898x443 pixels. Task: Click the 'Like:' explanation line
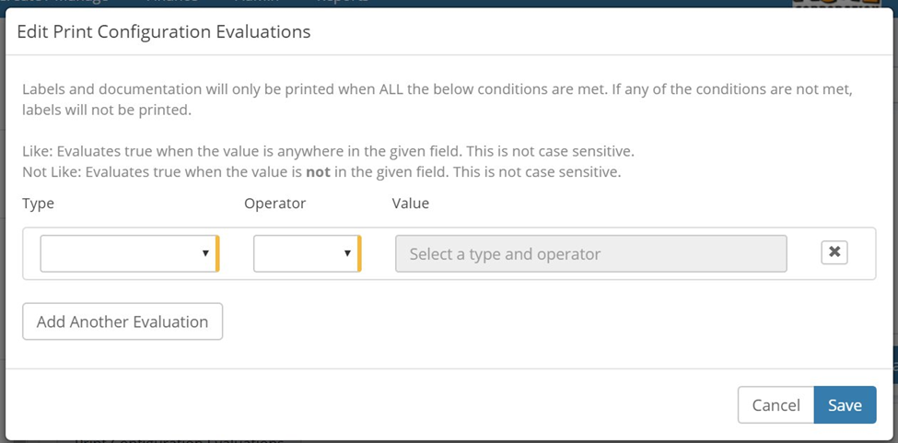click(328, 150)
